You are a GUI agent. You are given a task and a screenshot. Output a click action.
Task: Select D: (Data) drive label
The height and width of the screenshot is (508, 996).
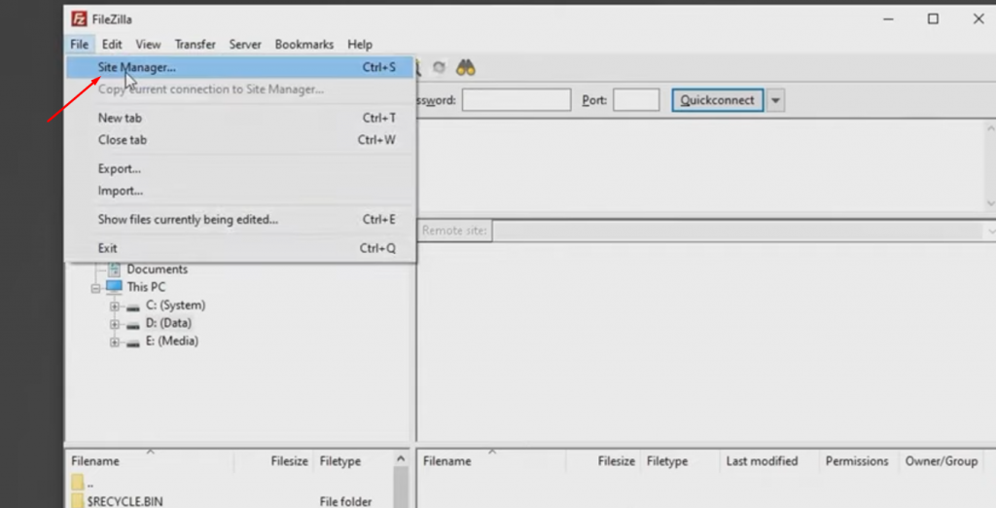click(168, 323)
